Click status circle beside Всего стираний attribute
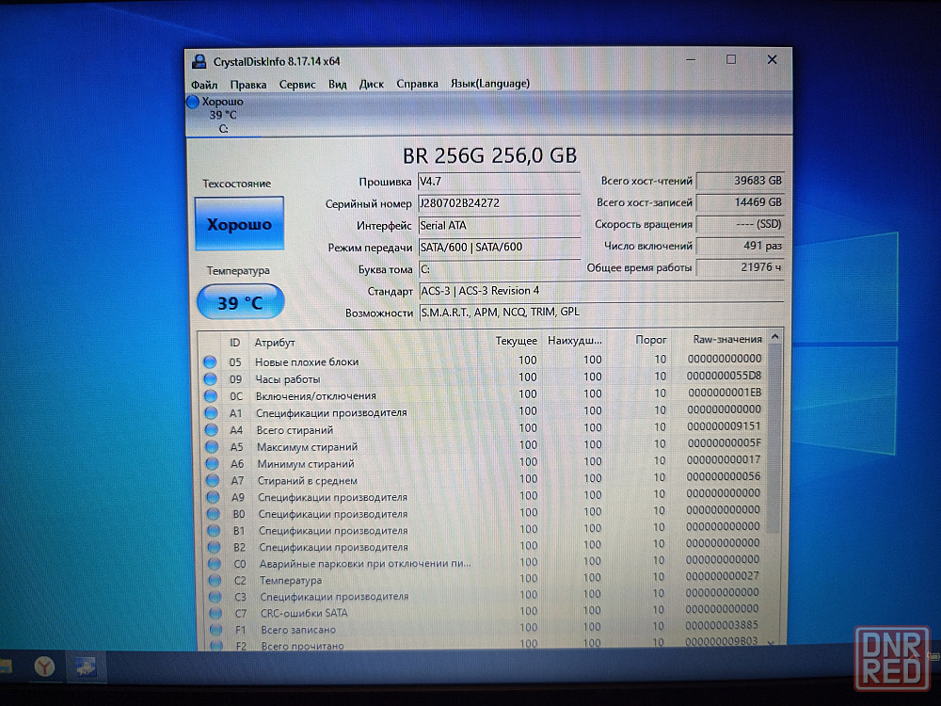941x706 pixels. 211,429
